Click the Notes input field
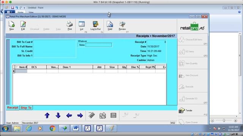 coord(99,45)
